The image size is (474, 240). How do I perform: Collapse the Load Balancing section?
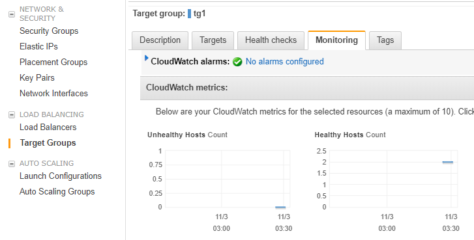(12, 115)
